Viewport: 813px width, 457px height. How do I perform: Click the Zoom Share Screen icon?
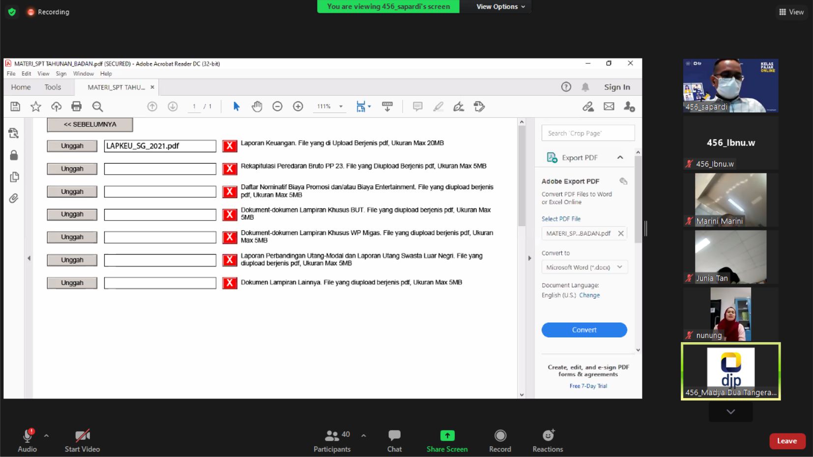coord(447,436)
